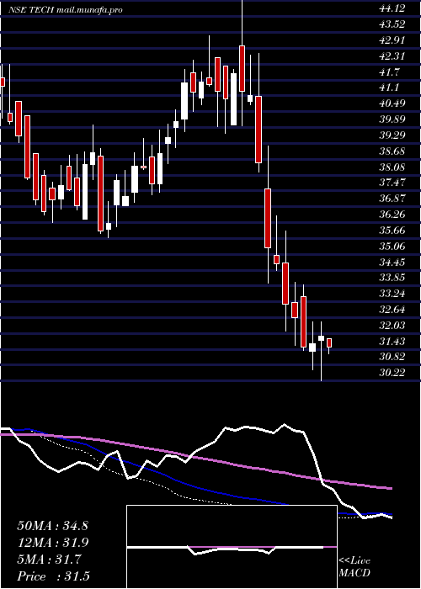This screenshot has height=589, width=421.
Task: Select the 33.24 price axis label
Action: (x=392, y=294)
